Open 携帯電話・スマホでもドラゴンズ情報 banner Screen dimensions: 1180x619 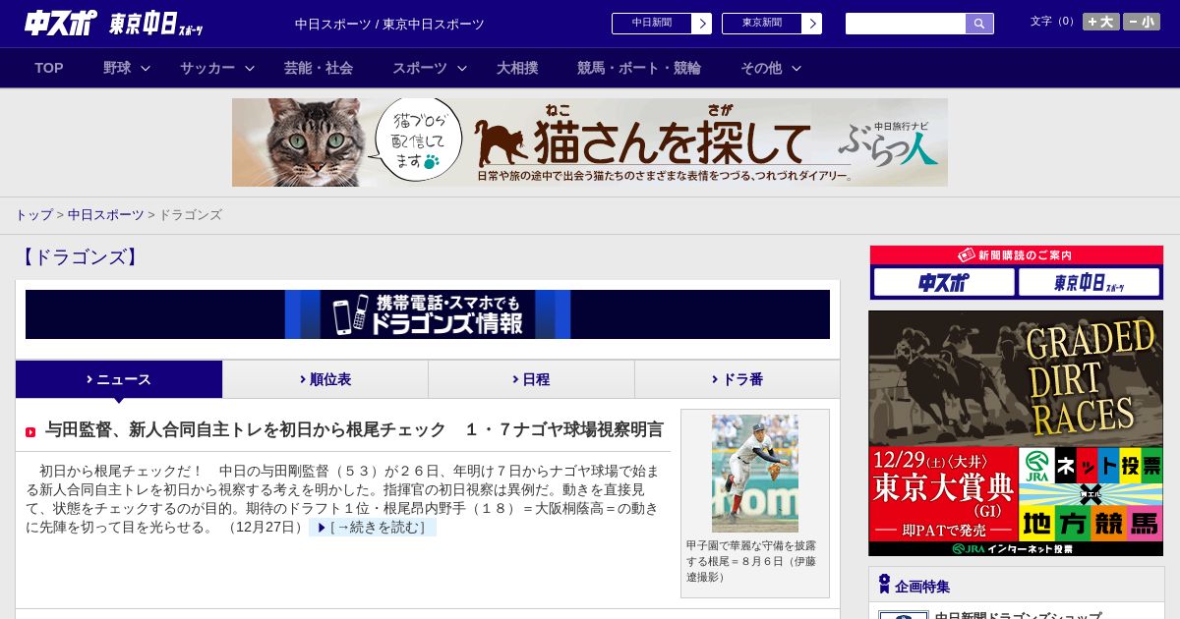428,314
